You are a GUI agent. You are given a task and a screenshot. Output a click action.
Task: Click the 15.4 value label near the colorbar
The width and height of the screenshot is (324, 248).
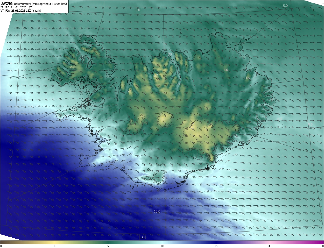coord(143,238)
